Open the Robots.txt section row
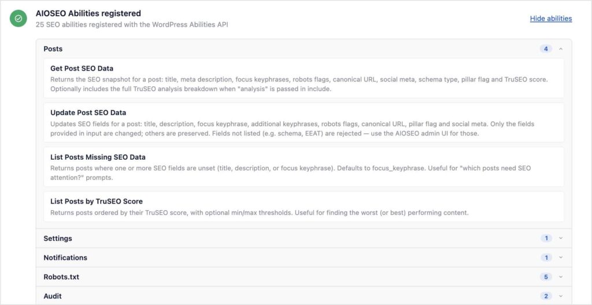 304,277
